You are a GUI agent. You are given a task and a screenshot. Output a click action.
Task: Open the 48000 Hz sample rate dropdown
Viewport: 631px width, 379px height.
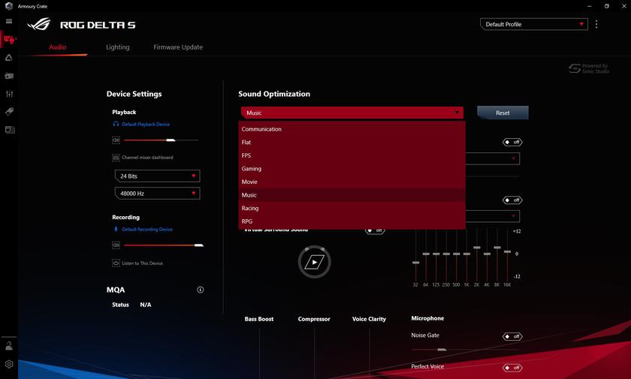tap(157, 193)
